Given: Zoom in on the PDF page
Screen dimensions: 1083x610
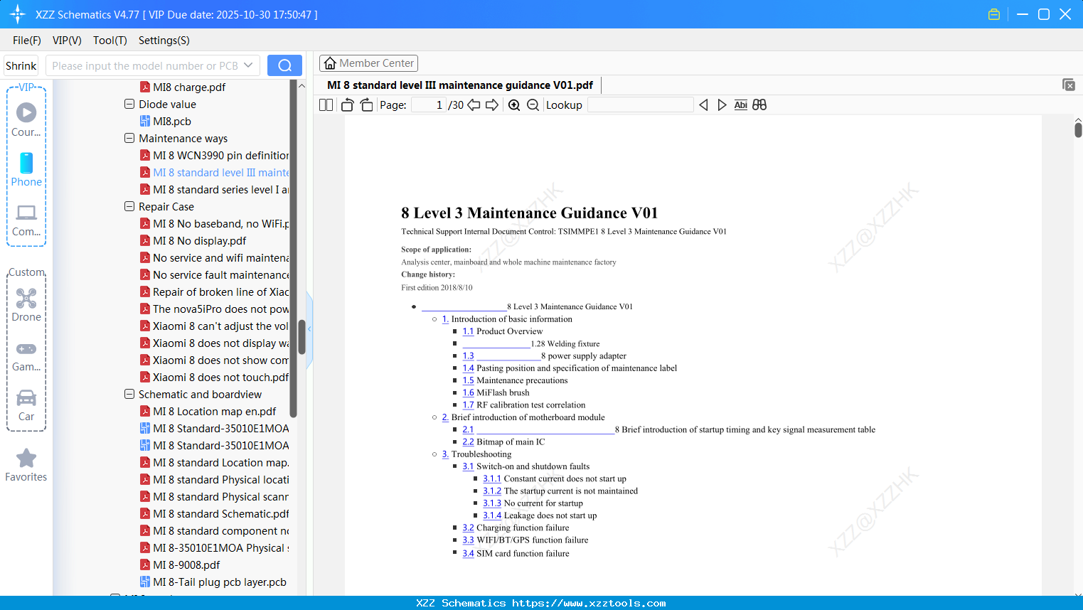Looking at the screenshot, I should [513, 105].
